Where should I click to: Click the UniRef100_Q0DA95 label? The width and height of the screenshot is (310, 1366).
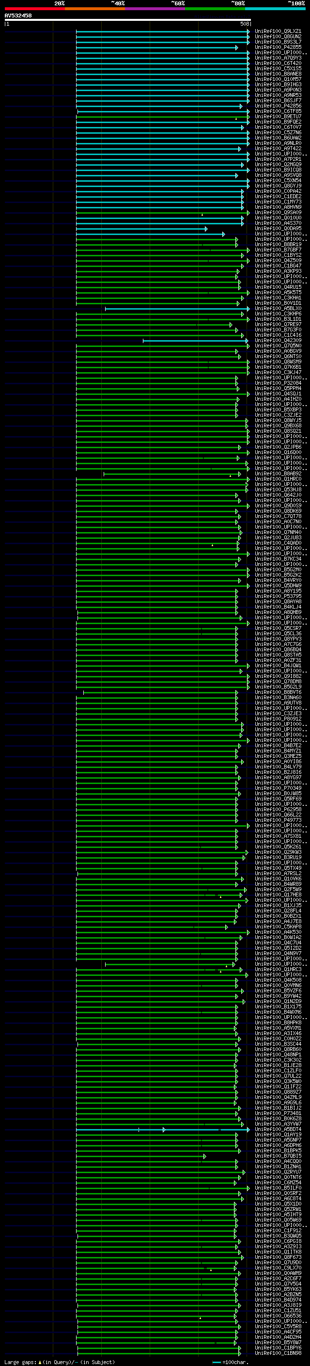tap(278, 229)
